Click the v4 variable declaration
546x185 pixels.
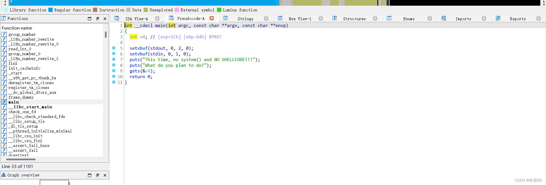click(x=142, y=37)
